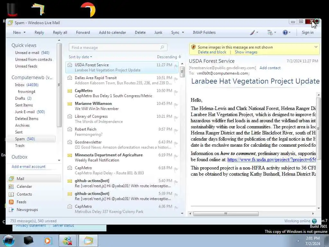Click the Working online globe icon

[314, 221]
